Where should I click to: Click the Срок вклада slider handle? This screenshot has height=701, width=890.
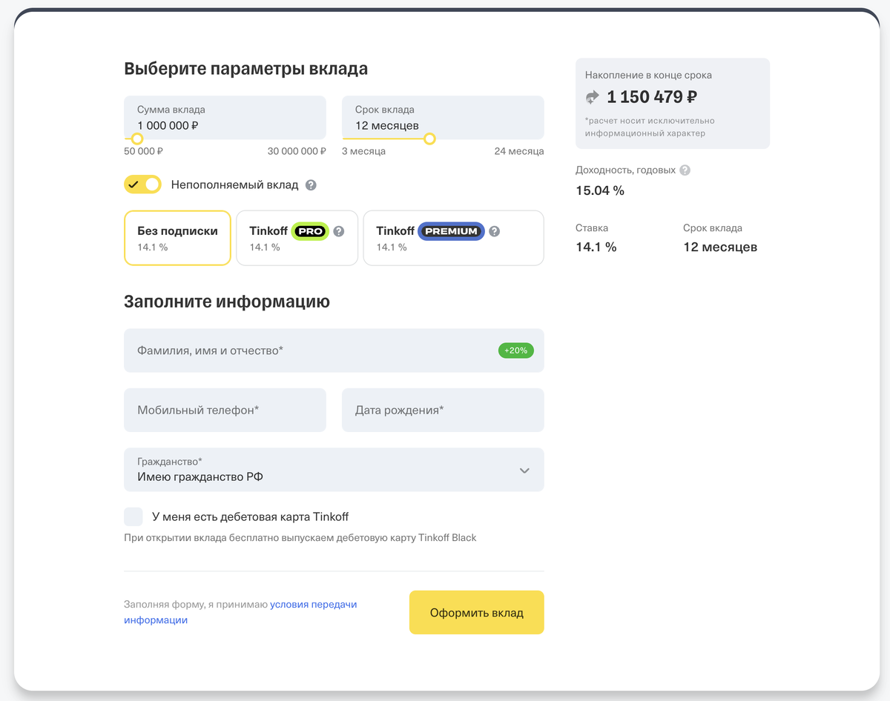[x=429, y=139]
